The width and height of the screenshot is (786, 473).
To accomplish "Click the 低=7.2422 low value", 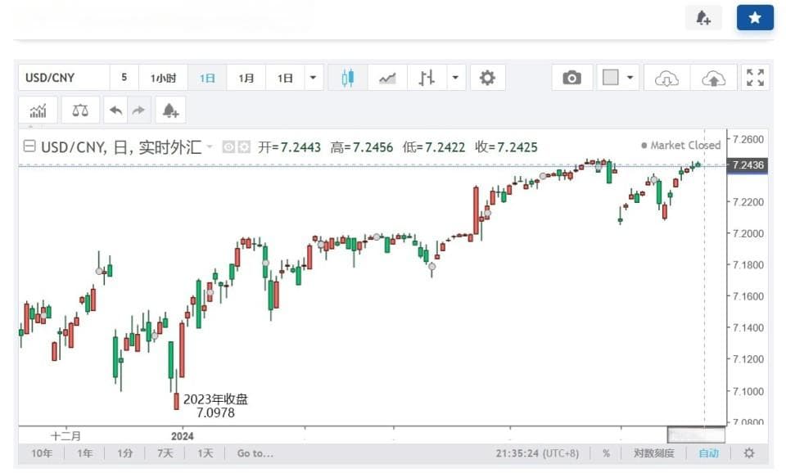I will click(434, 146).
